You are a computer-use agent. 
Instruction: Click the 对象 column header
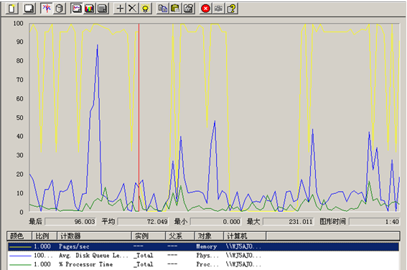[209, 236]
